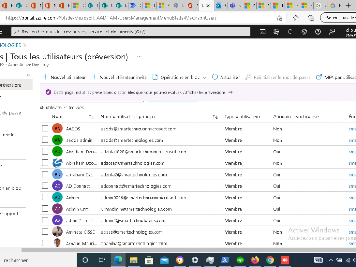Click the horizontal scrollbar under the table

[x=188, y=250]
